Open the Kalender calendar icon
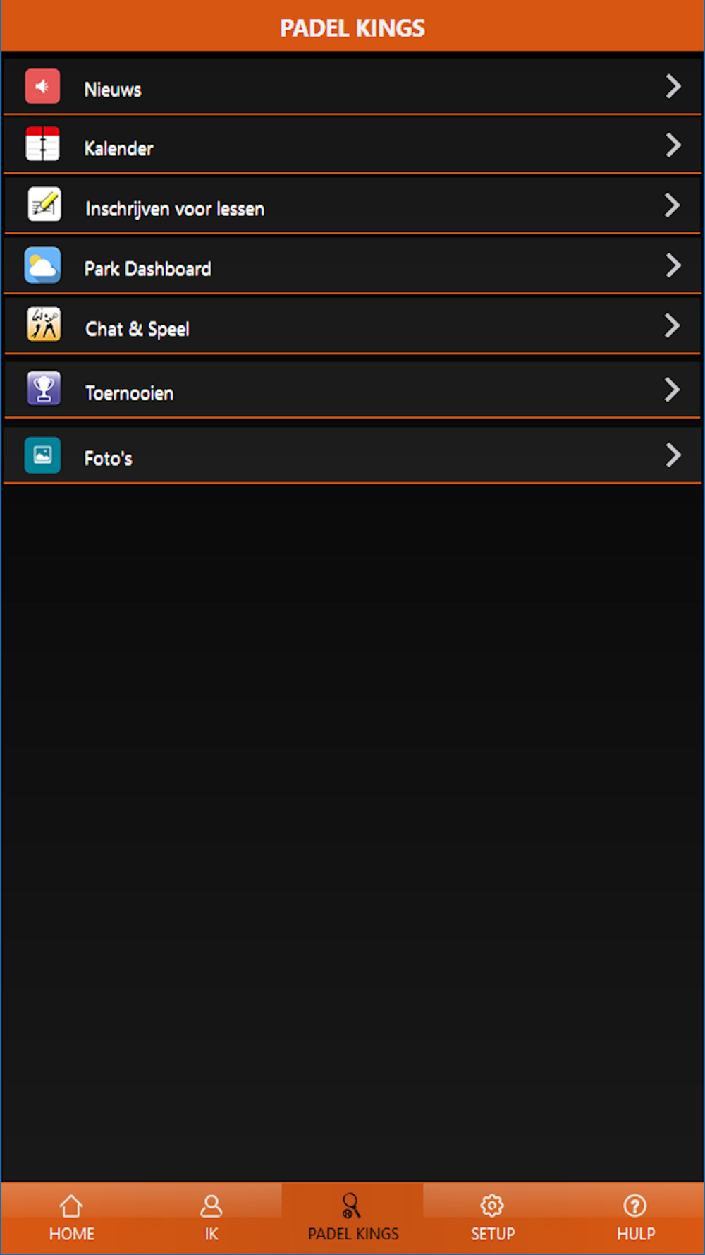Image resolution: width=705 pixels, height=1255 pixels. [x=42, y=145]
